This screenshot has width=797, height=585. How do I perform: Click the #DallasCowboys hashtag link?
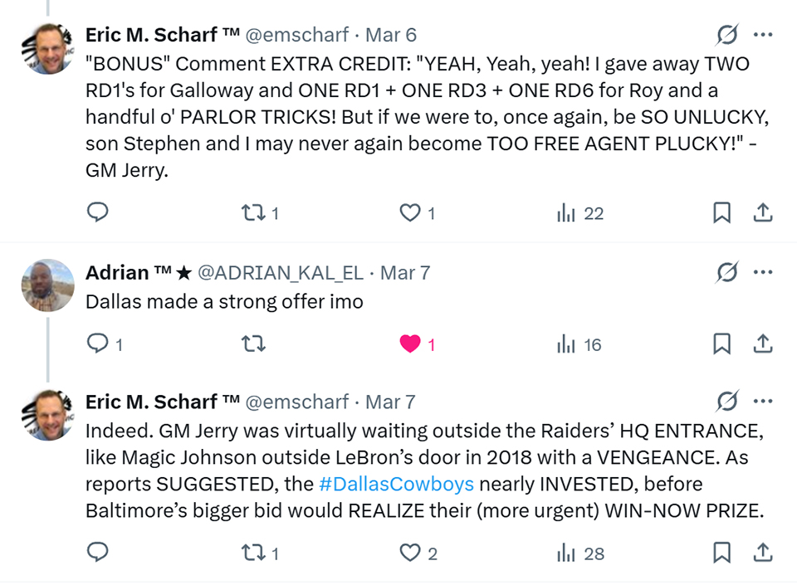click(x=396, y=484)
